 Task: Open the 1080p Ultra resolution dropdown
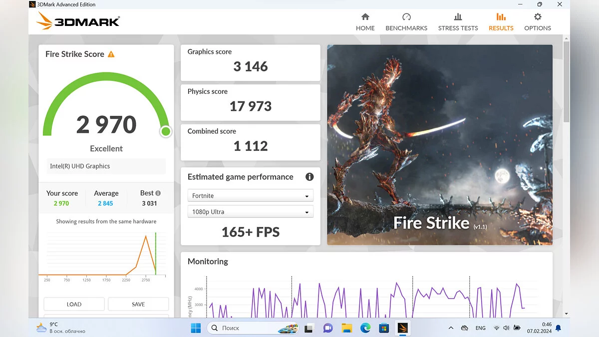pyautogui.click(x=251, y=212)
